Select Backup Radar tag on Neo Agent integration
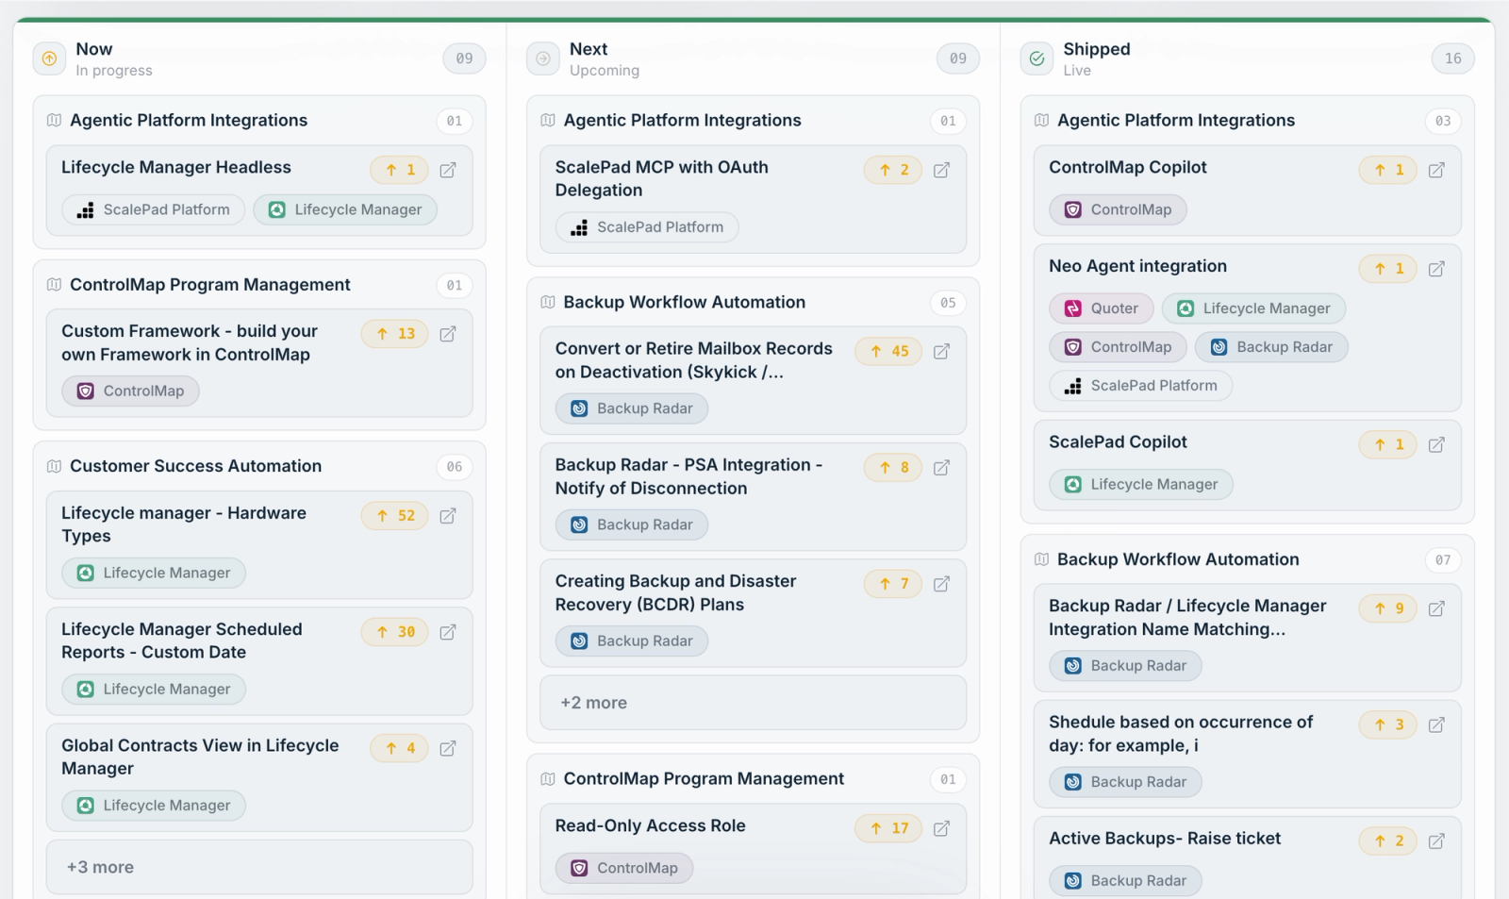This screenshot has height=899, width=1509. [x=1271, y=347]
